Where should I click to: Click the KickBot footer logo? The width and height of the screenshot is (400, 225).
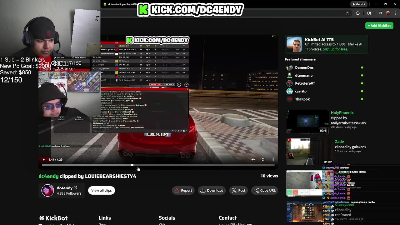[53, 218]
